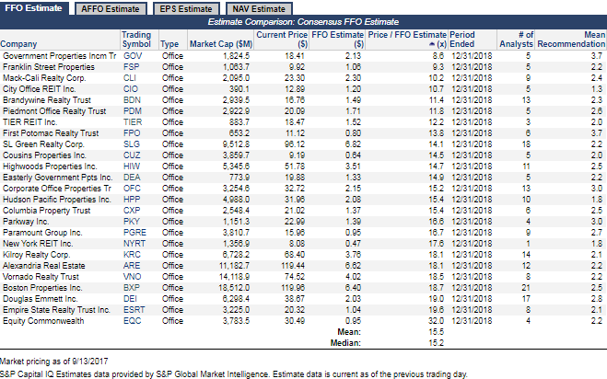Select Equity Commonwealth in the table
This screenshot has height=379, width=607.
pyautogui.click(x=43, y=321)
